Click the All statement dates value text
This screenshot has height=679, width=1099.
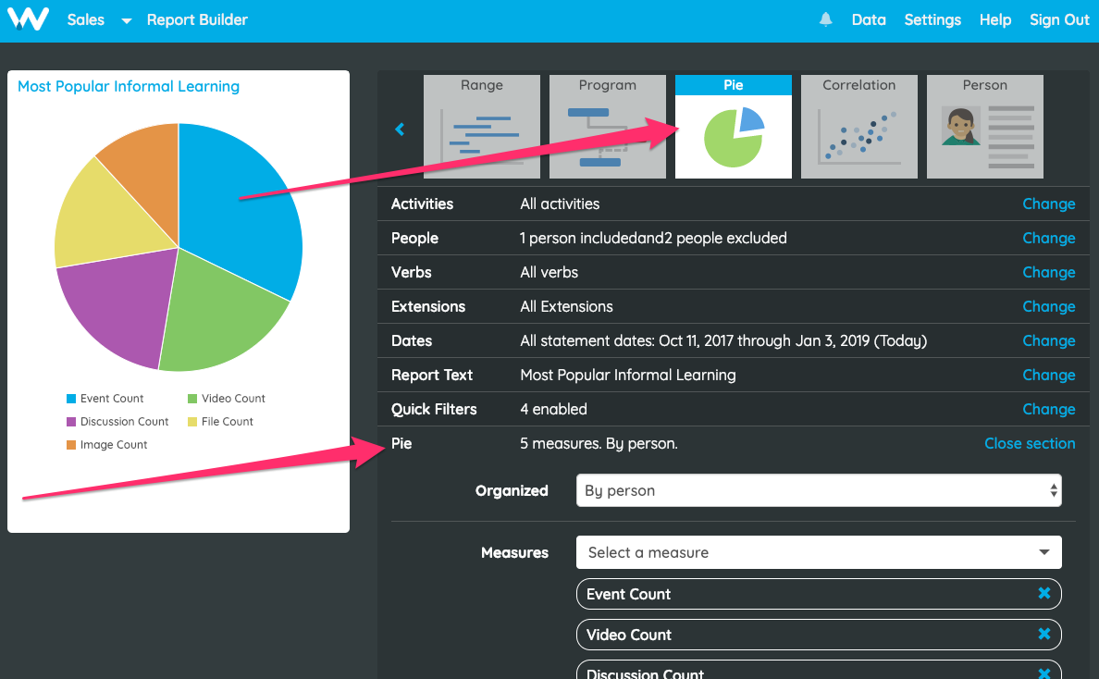click(x=723, y=341)
